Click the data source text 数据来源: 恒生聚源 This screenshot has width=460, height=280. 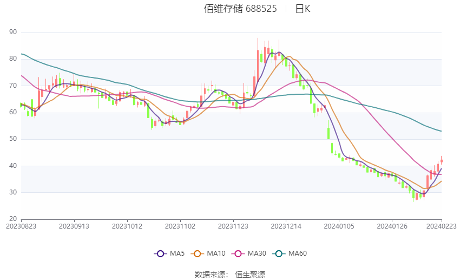(230, 275)
